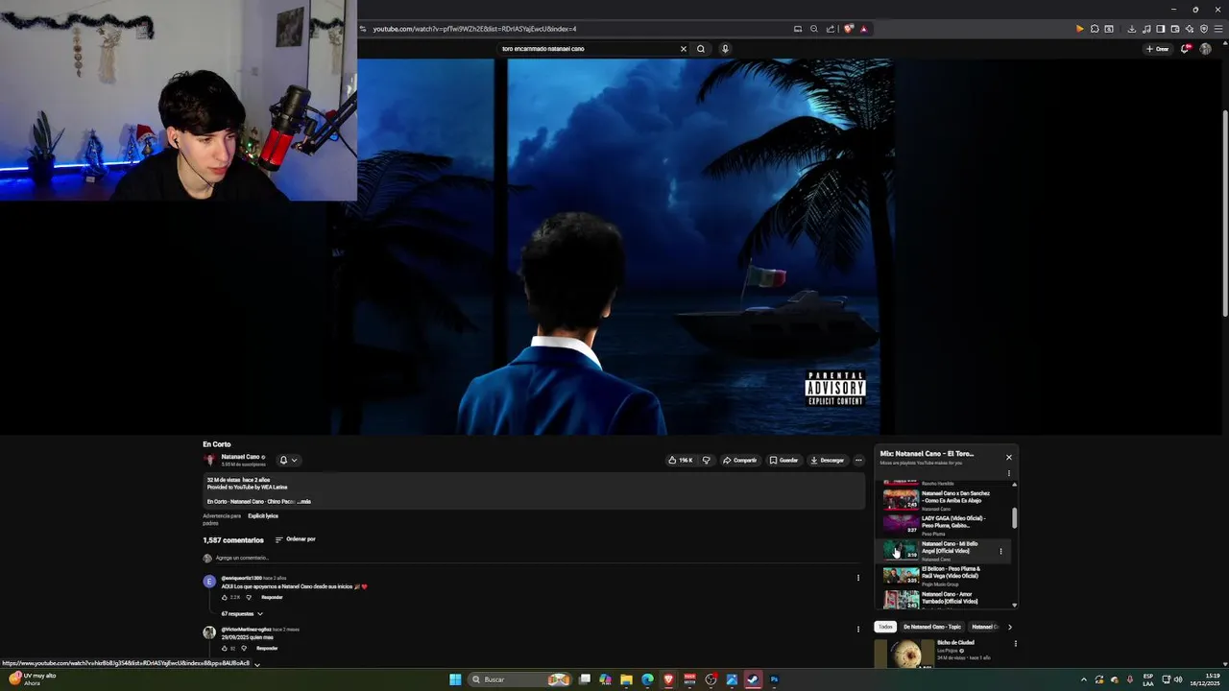
Task: Dislike the En Corto video
Action: 707,460
